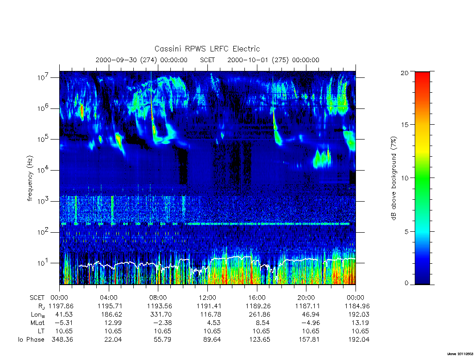Viewport: 474px width, 356px height.
Task: Click the Io Phase value 348.36
Action: click(x=62, y=339)
